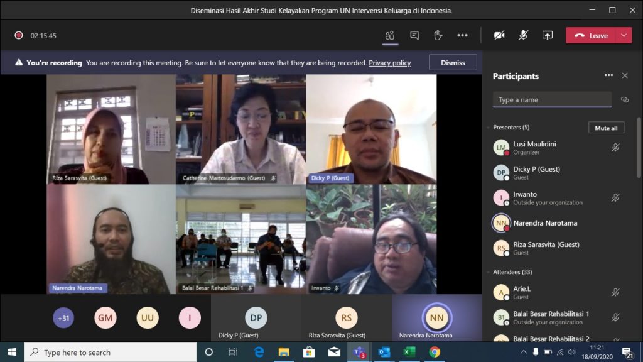The height and width of the screenshot is (362, 643).
Task: Click the Type a name field
Action: (x=551, y=100)
